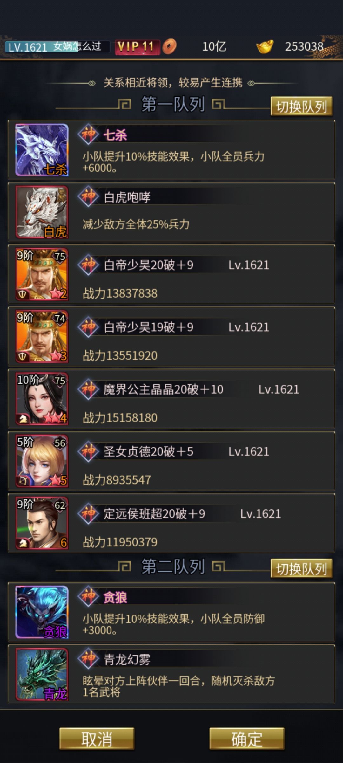Tap the 白虎 white tiger portrait
343x763 pixels.
coord(42,212)
